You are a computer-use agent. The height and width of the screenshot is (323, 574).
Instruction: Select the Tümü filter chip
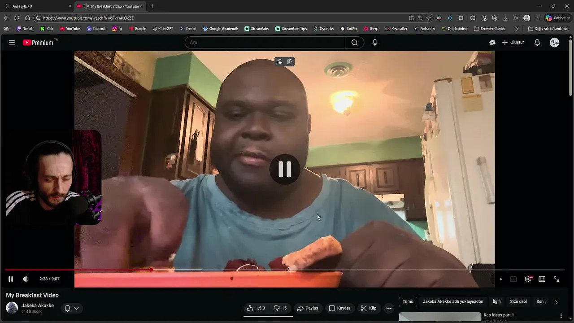pyautogui.click(x=408, y=301)
